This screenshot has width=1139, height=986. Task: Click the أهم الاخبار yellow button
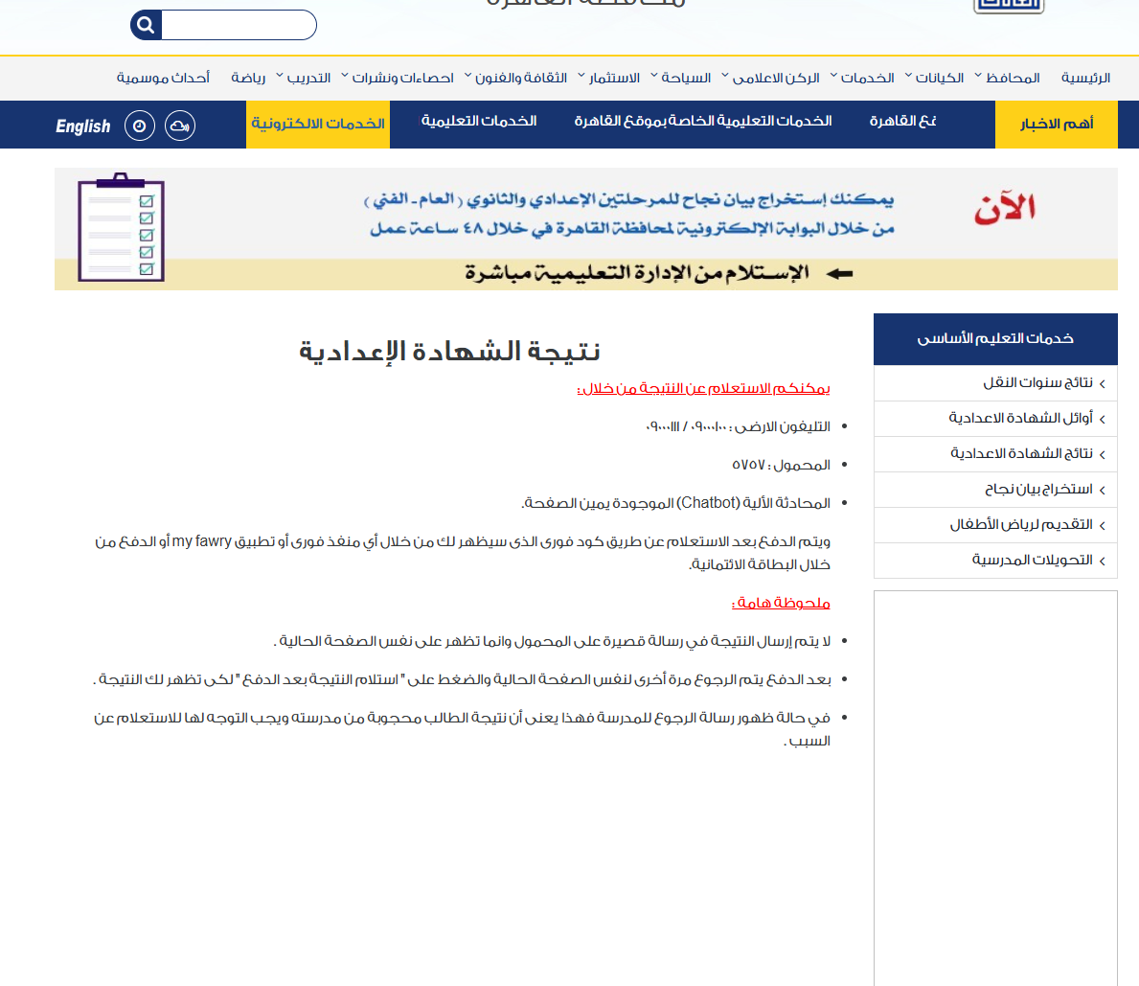(x=1057, y=125)
